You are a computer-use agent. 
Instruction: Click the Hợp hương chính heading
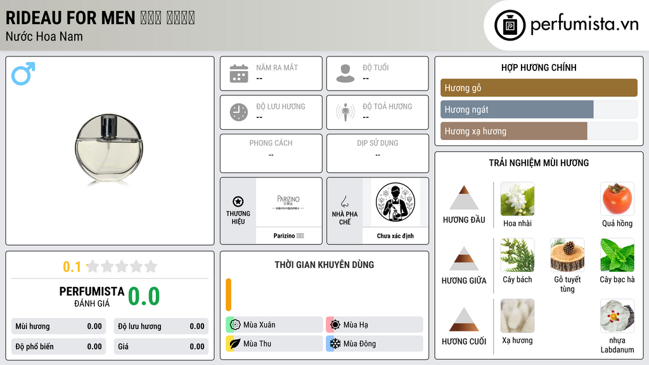[539, 67]
